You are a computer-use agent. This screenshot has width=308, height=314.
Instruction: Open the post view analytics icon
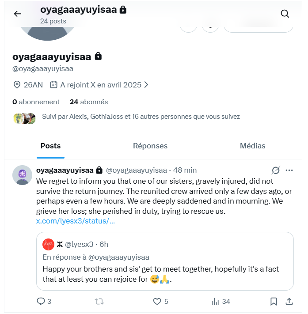click(216, 301)
